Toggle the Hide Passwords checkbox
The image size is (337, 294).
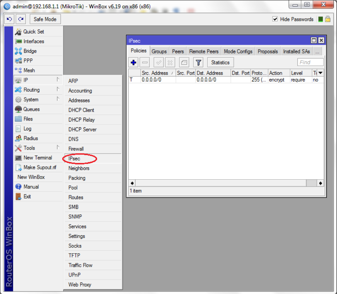click(275, 19)
